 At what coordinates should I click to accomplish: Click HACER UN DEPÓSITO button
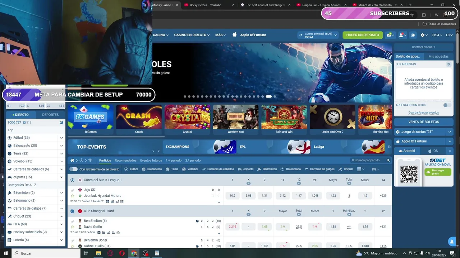click(x=363, y=35)
